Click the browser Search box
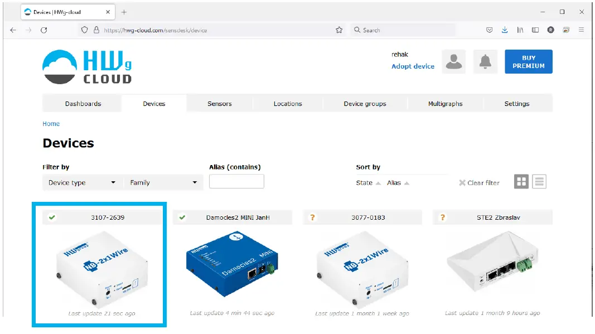The height and width of the screenshot is (334, 595). tap(404, 30)
